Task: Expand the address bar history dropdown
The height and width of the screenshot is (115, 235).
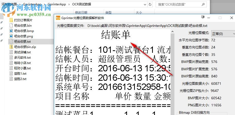Action: (x=145, y=4)
